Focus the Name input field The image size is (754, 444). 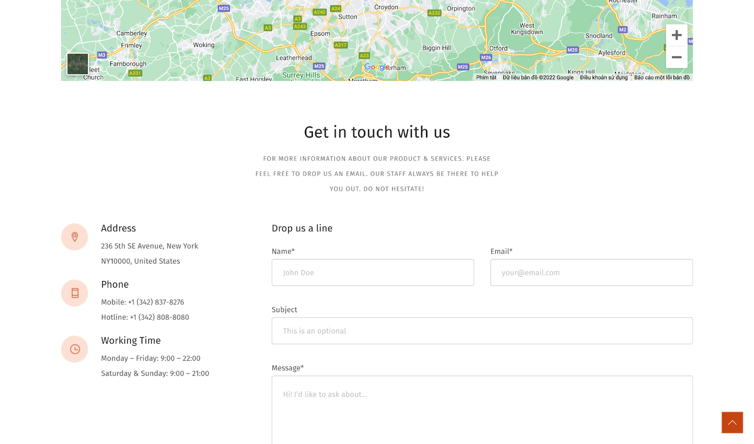point(373,273)
